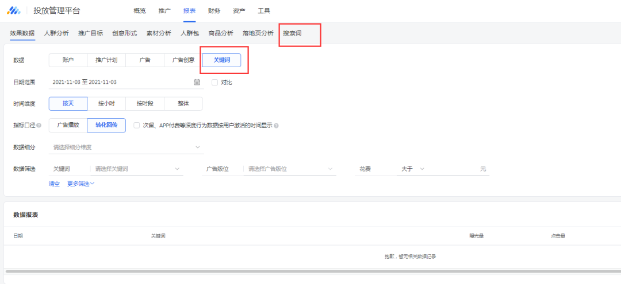Set time dimension to 按小时
621x284 pixels.
pos(106,104)
